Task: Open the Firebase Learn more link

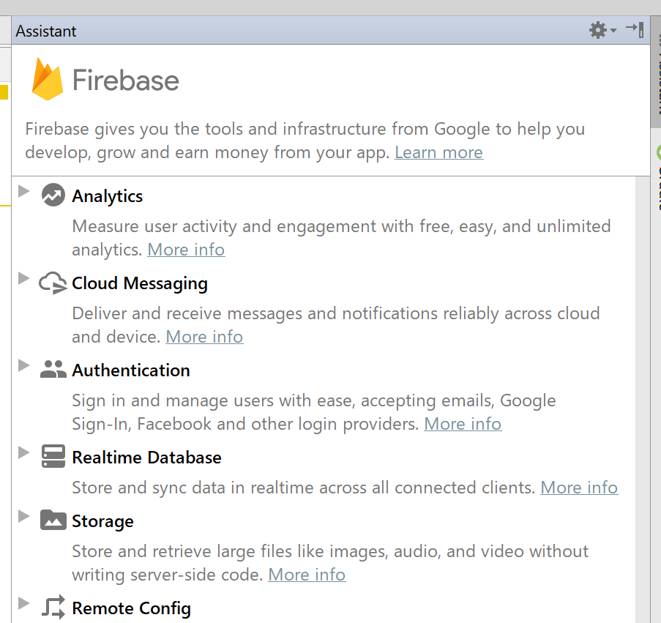Action: tap(439, 152)
